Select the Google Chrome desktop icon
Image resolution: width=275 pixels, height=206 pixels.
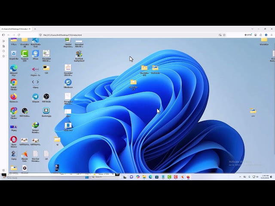coord(14,85)
